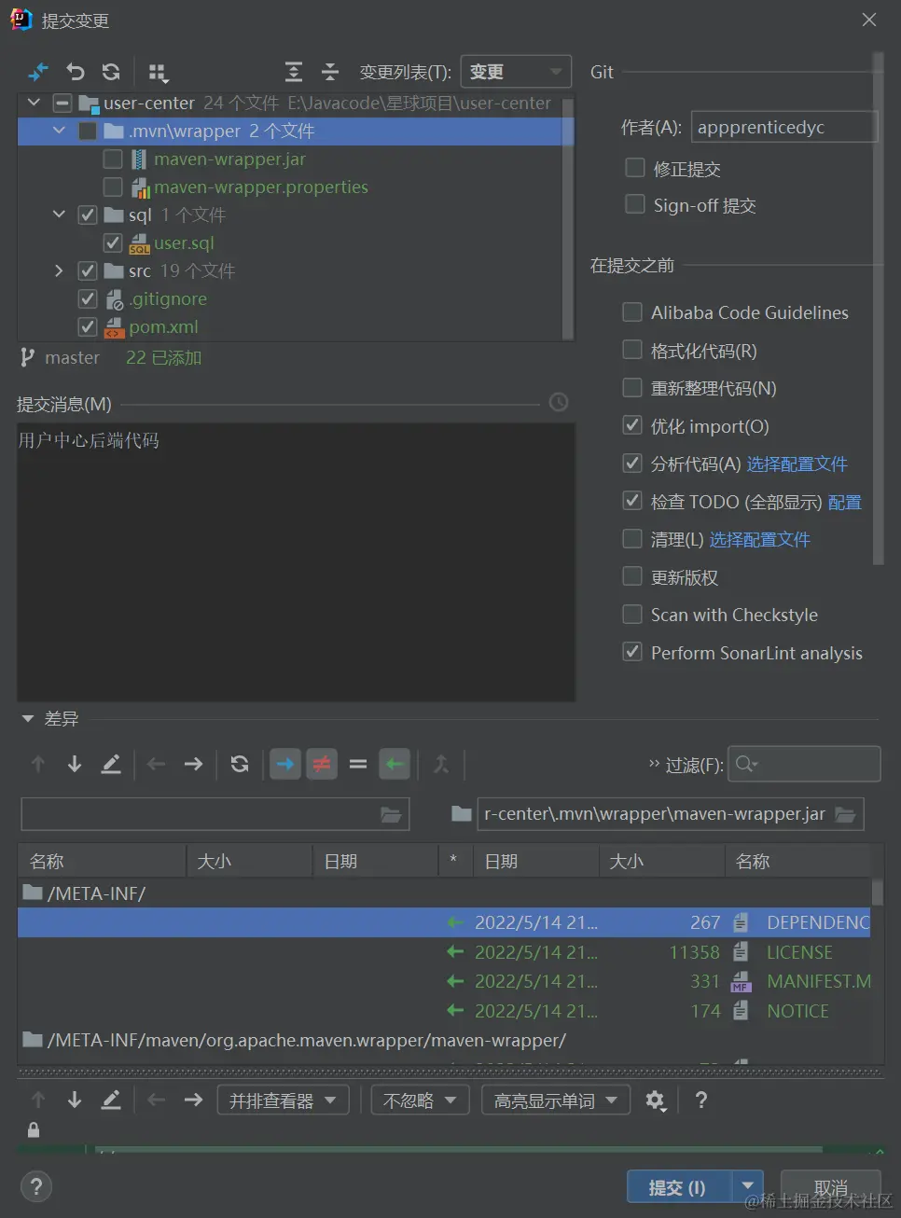Click the edit pencil icon in diff toolbar

[x=111, y=764]
